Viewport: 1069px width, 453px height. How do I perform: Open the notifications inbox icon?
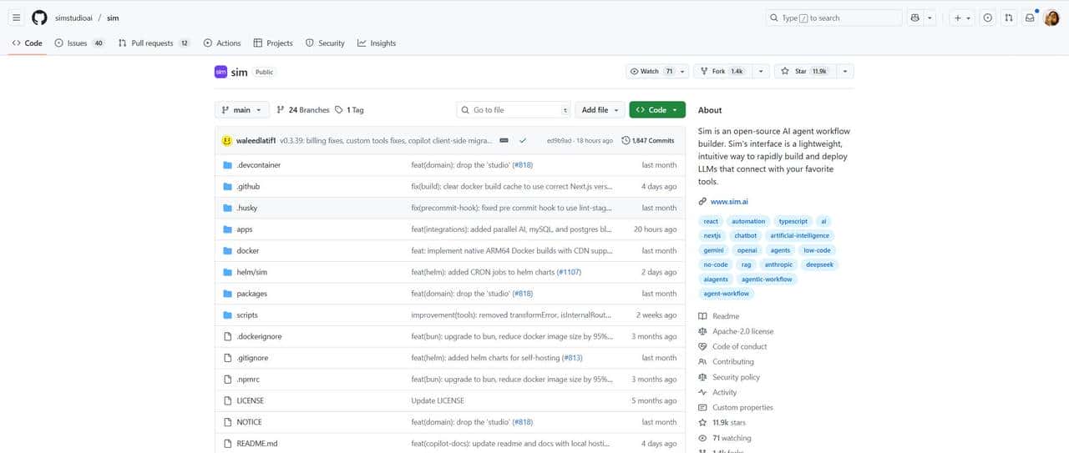(1030, 18)
